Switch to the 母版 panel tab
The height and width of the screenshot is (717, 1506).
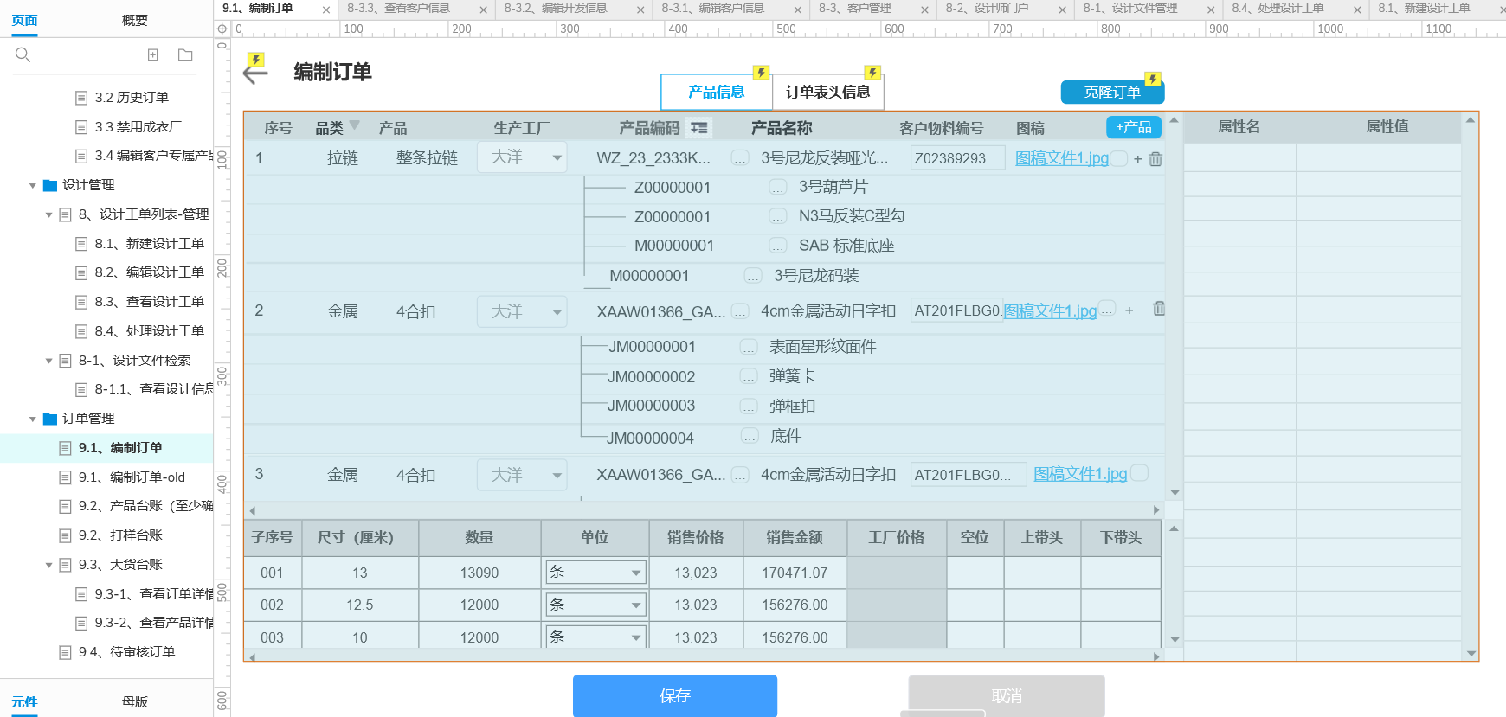coord(135,701)
